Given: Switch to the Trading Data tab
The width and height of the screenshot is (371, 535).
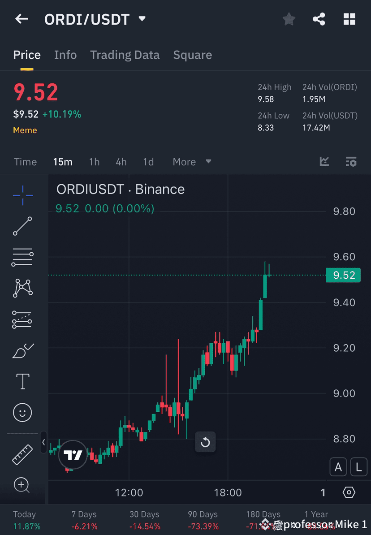Looking at the screenshot, I should [x=125, y=55].
